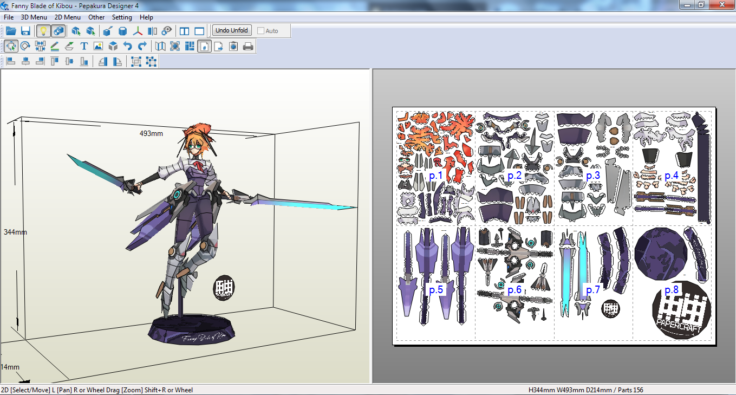Image resolution: width=736 pixels, height=395 pixels.
Task: Click the page export arrow icon
Action: tap(219, 46)
